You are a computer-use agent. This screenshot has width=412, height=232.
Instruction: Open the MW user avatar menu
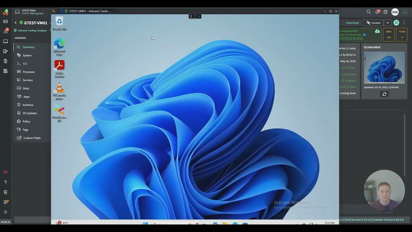coord(395,12)
